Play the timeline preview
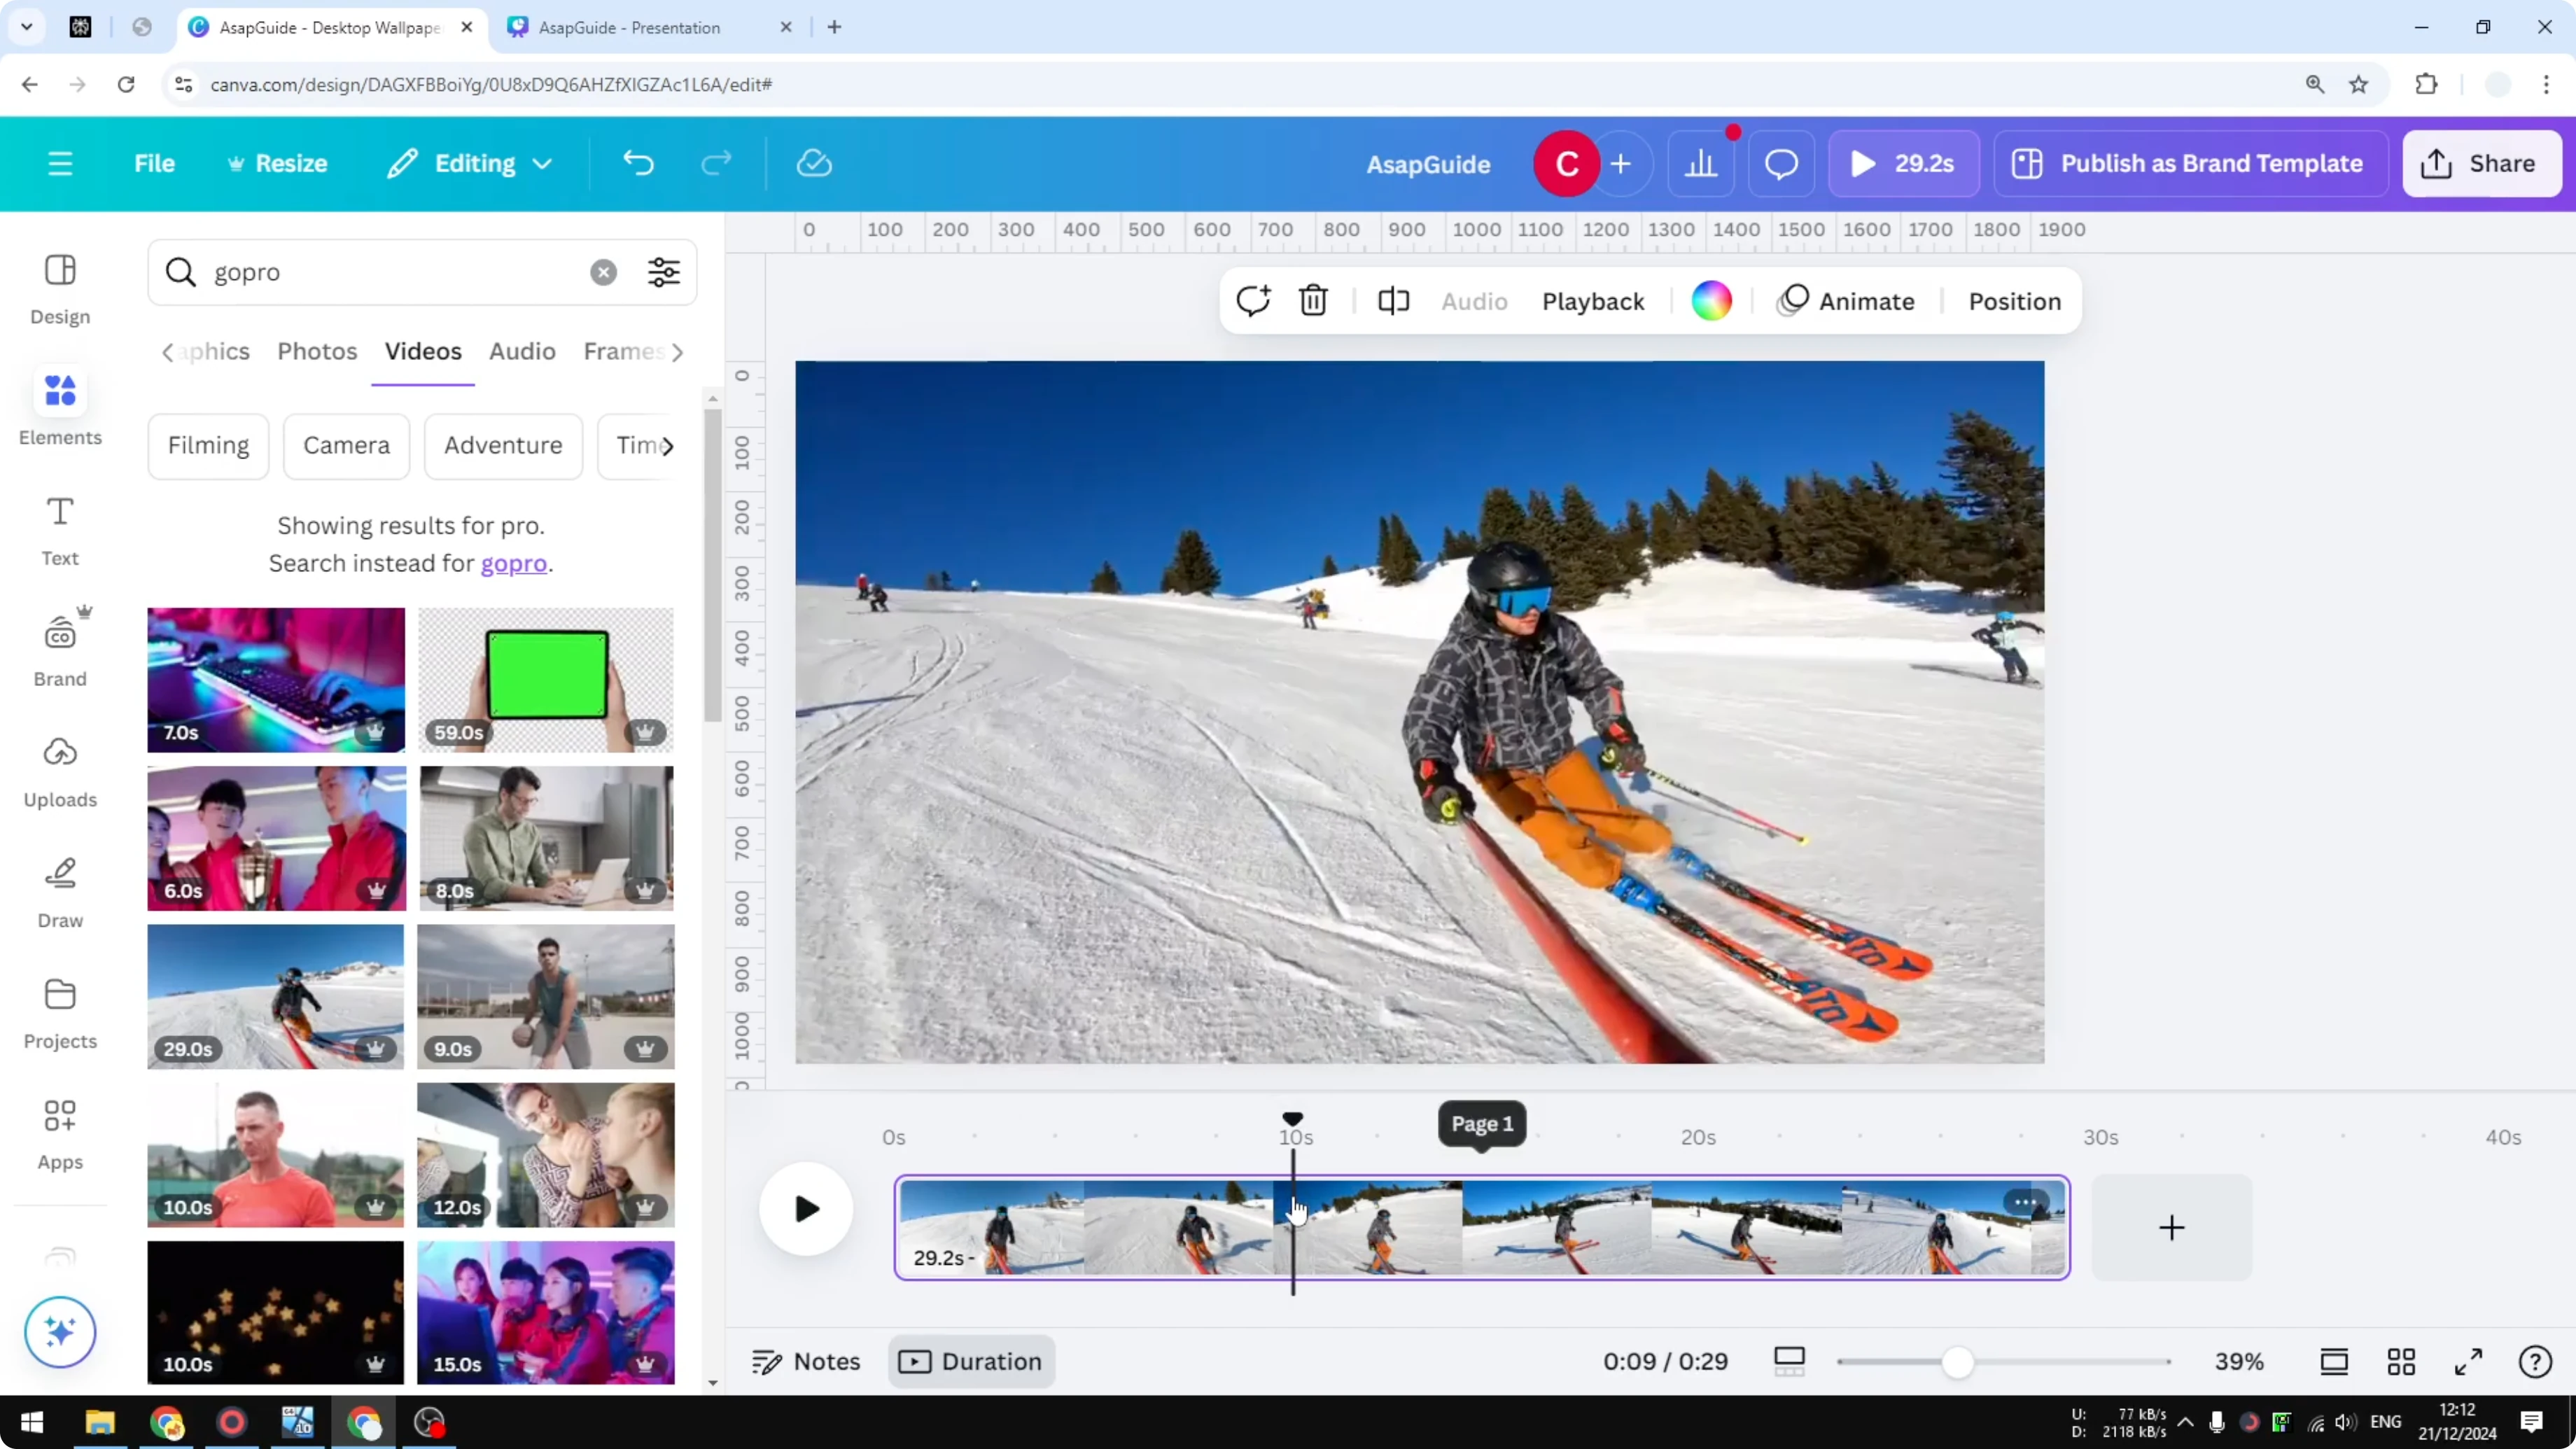2576x1449 pixels. [x=806, y=1209]
